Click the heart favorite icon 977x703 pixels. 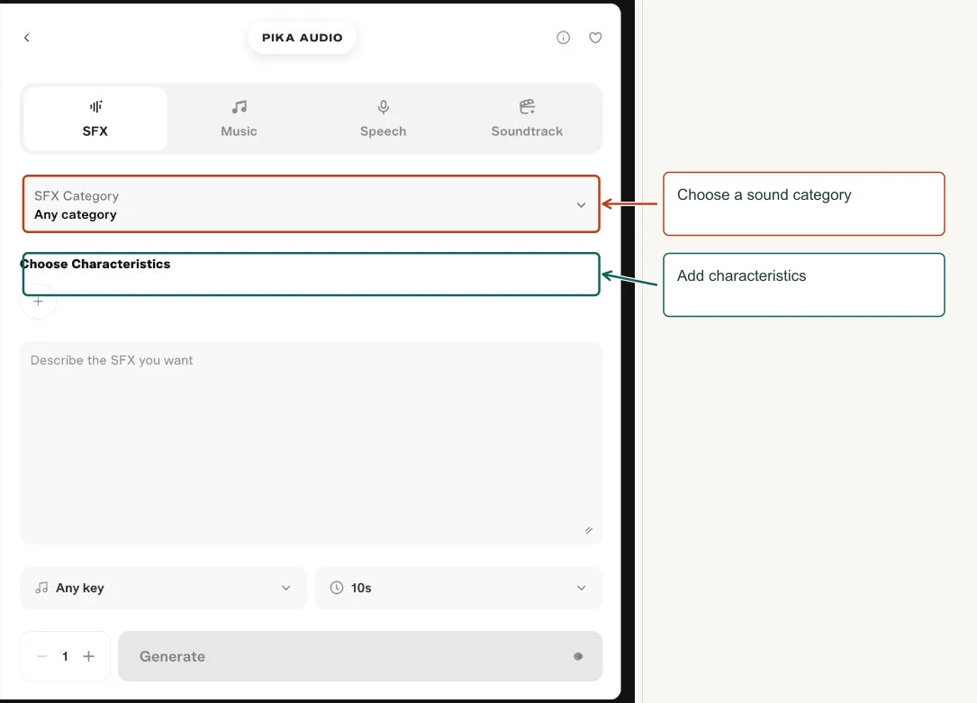click(596, 38)
